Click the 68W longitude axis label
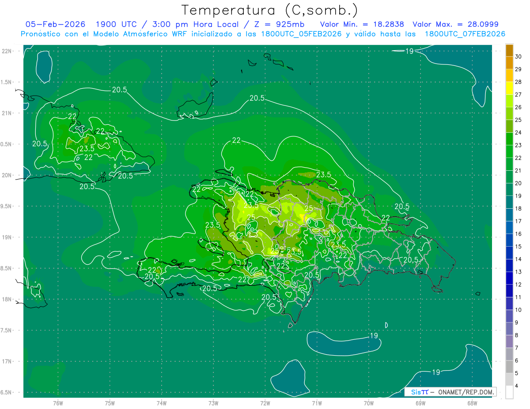Image resolution: width=530 pixels, height=409 pixels. 472,403
